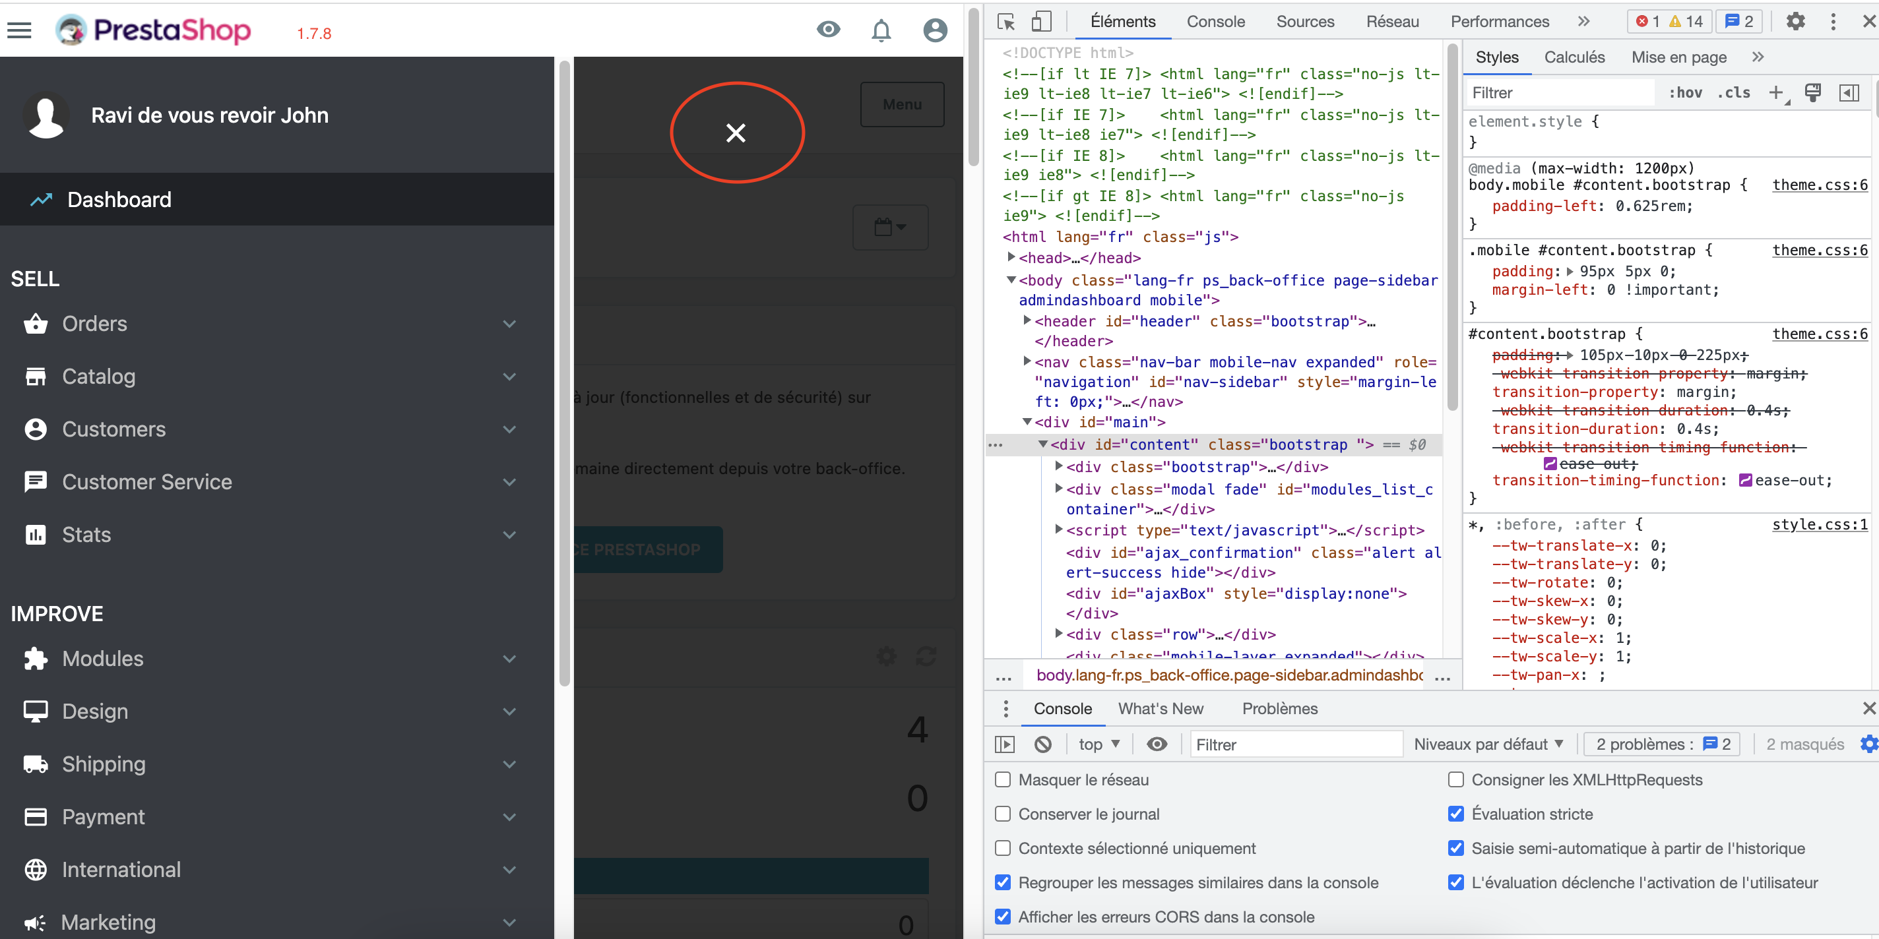
Task: Check the Masquer le réseau checkbox
Action: click(1003, 779)
